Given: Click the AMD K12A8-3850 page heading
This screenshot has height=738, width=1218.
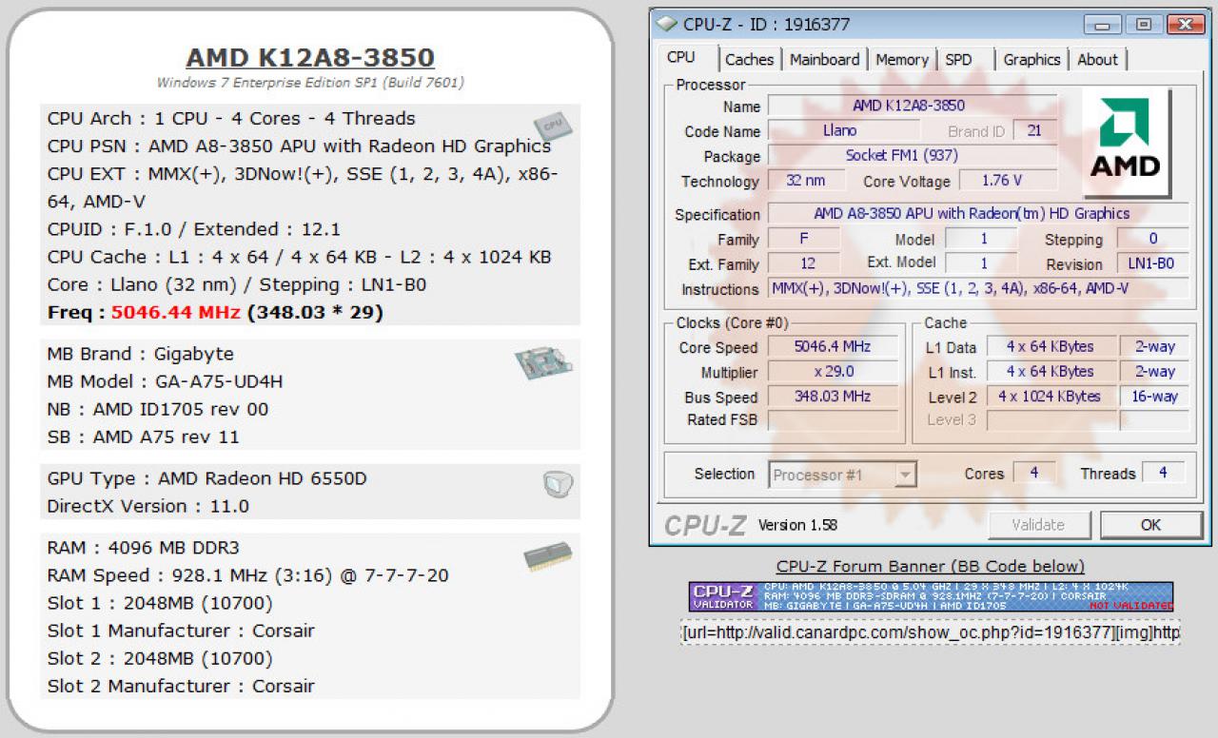Looking at the screenshot, I should (310, 57).
